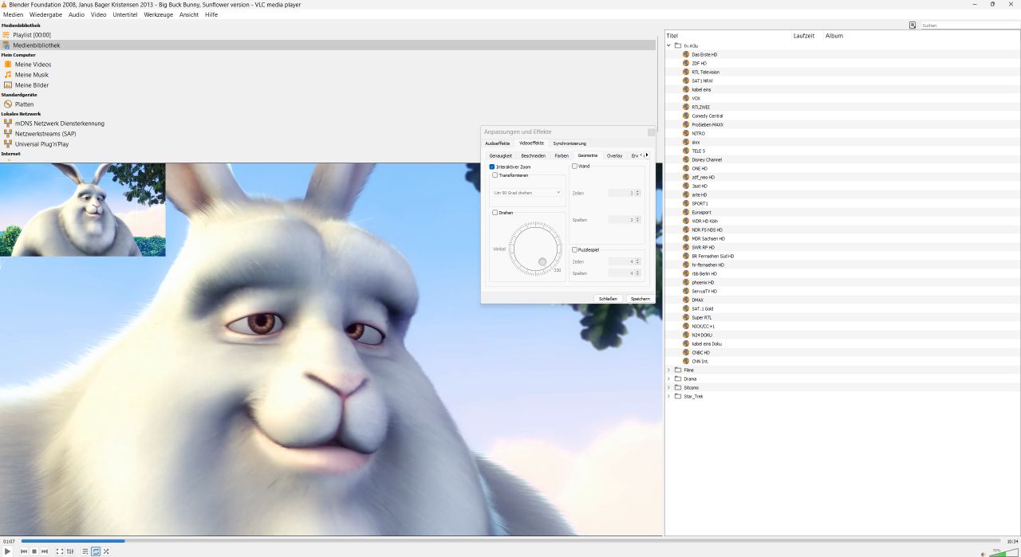Open the Medien menu
This screenshot has width=1021, height=557.
(x=14, y=14)
